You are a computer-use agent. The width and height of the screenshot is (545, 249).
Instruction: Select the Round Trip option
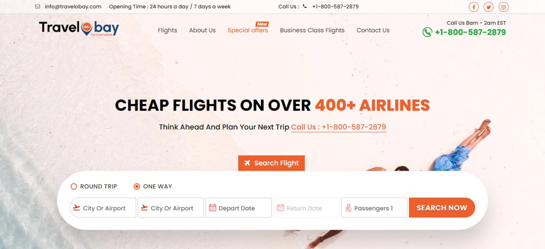tap(74, 186)
